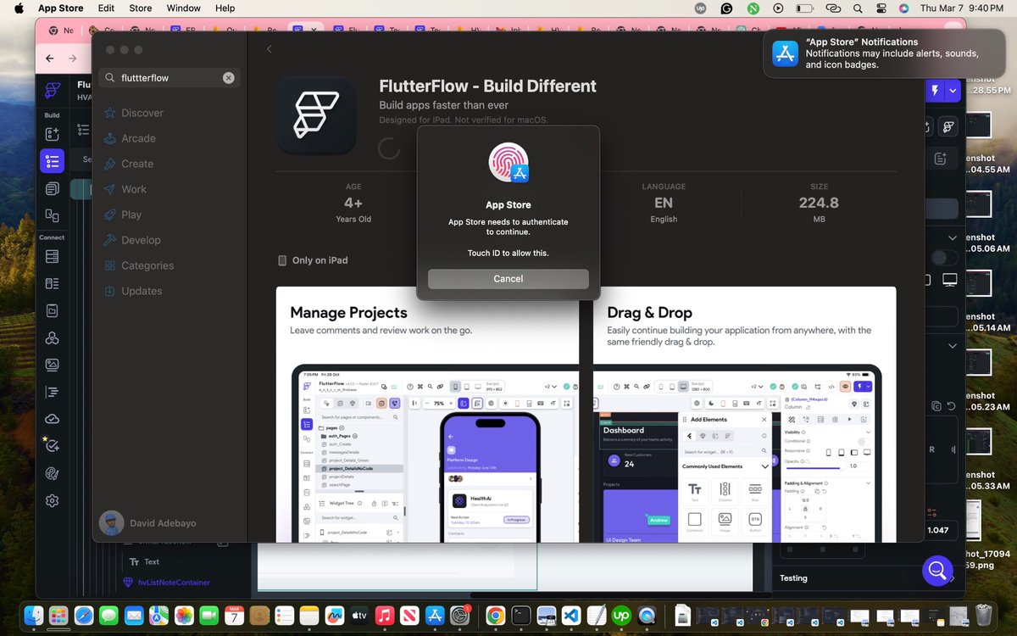Click Upwork icon in menu bar
This screenshot has height=636, width=1017.
(700, 8)
